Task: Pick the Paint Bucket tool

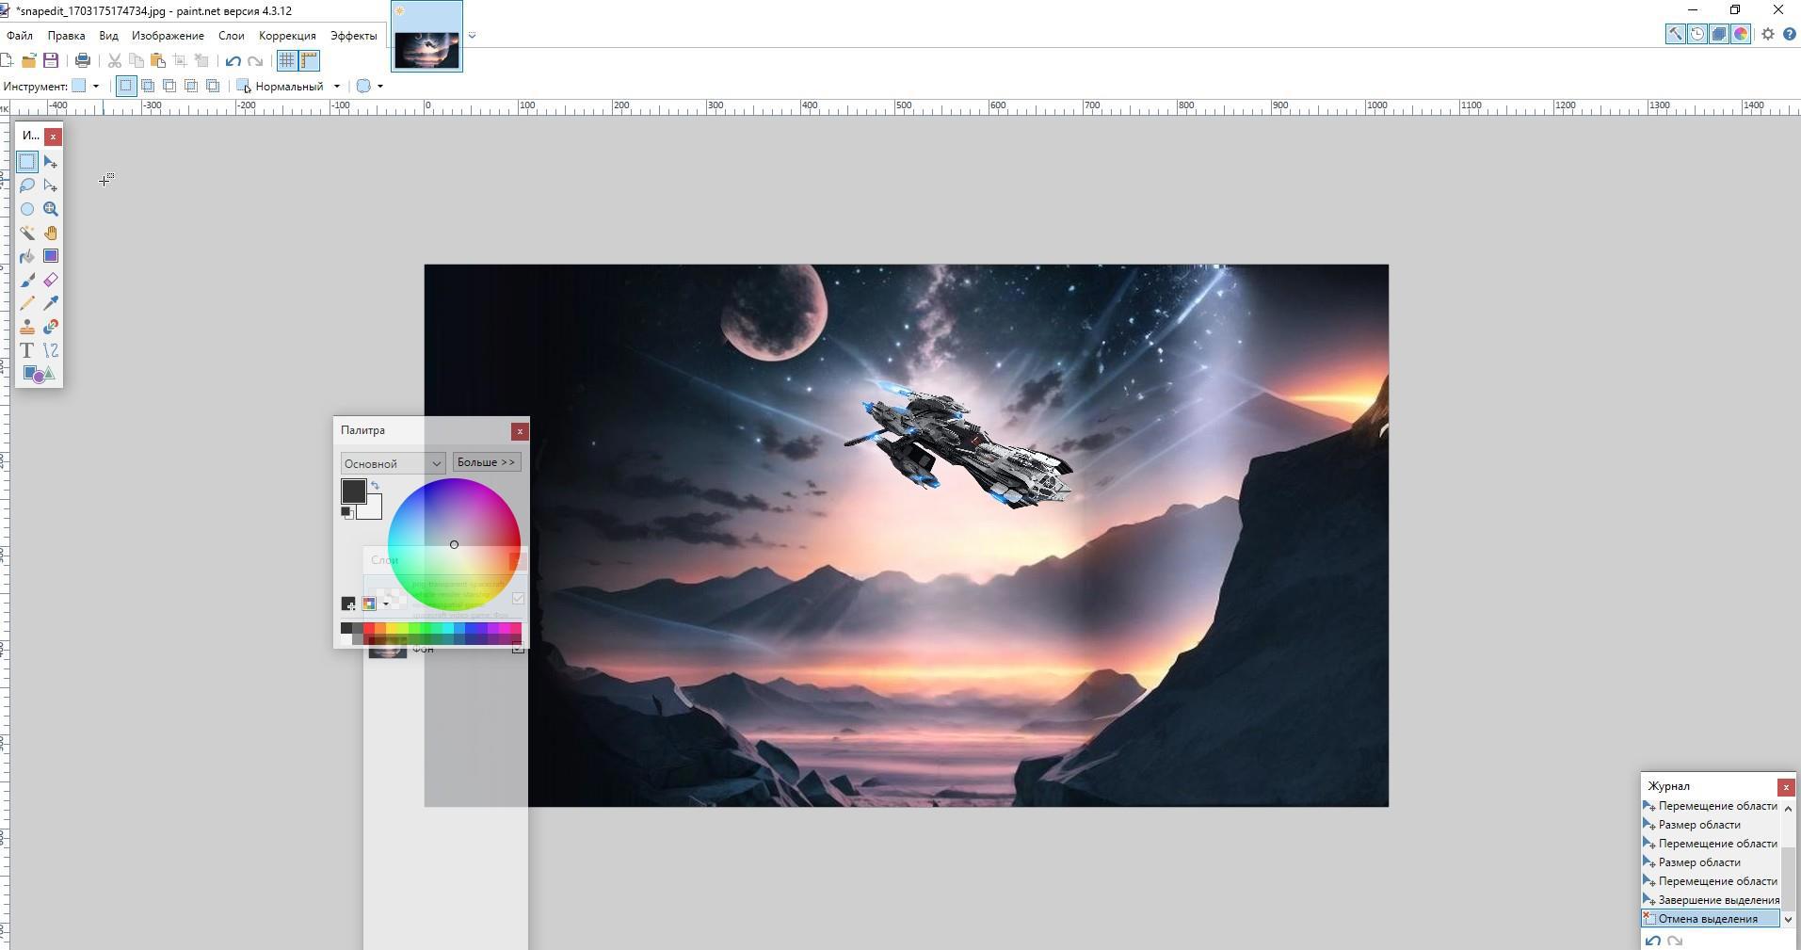Action: pyautogui.click(x=27, y=256)
